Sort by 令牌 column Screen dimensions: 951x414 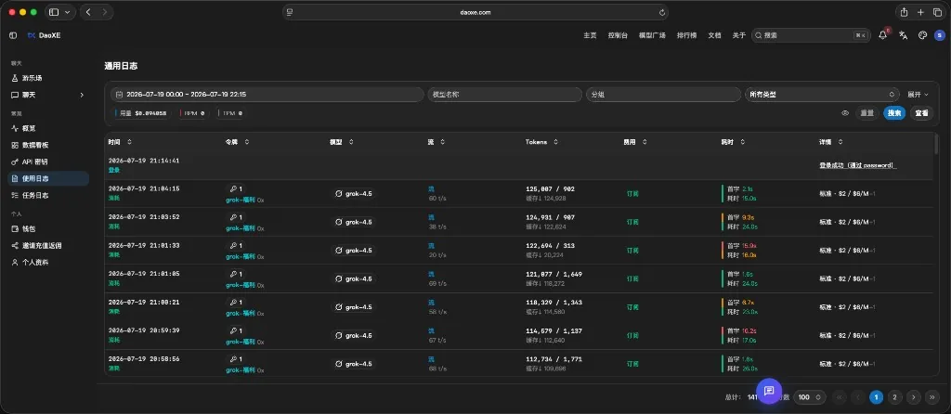coord(237,142)
